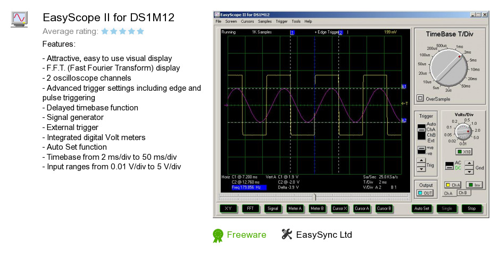Click the TimeBase T/Div rotary knob
The image size is (500, 259).
pyautogui.click(x=448, y=67)
